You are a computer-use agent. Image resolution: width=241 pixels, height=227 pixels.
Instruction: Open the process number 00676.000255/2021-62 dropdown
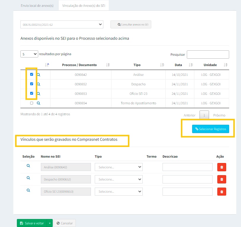point(62,25)
